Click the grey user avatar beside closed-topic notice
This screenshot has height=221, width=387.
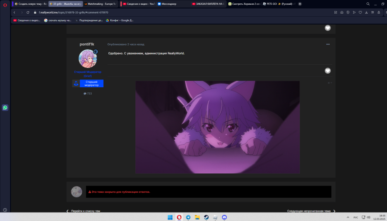pyautogui.click(x=77, y=192)
